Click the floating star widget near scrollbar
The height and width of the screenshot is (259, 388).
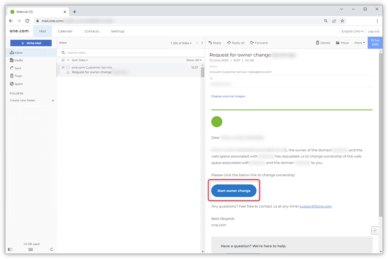click(375, 231)
